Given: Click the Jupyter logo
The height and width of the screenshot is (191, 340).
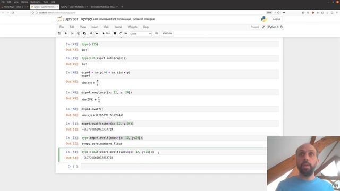Looking at the screenshot, I should click(68, 19).
